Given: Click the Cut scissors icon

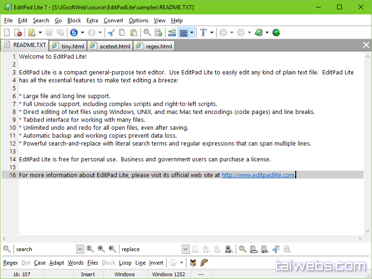Looking at the screenshot, I should pyautogui.click(x=111, y=33).
